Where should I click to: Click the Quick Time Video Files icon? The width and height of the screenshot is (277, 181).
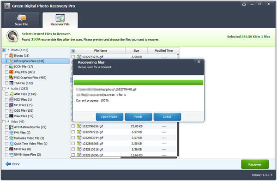[x=11, y=143]
